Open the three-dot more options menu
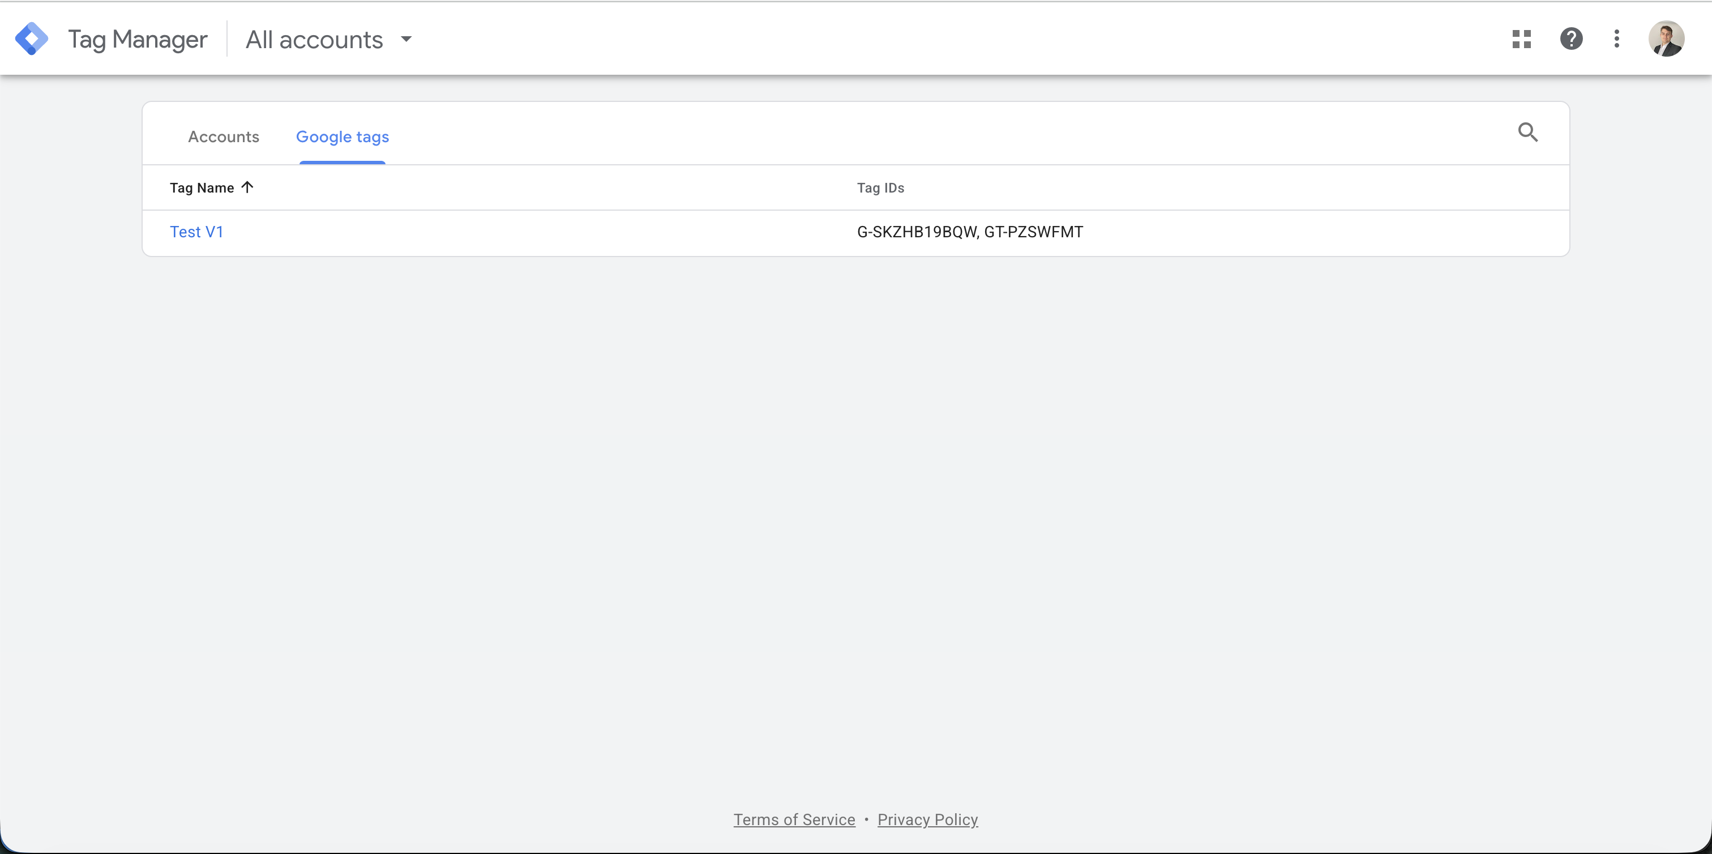The image size is (1712, 854). pos(1616,39)
